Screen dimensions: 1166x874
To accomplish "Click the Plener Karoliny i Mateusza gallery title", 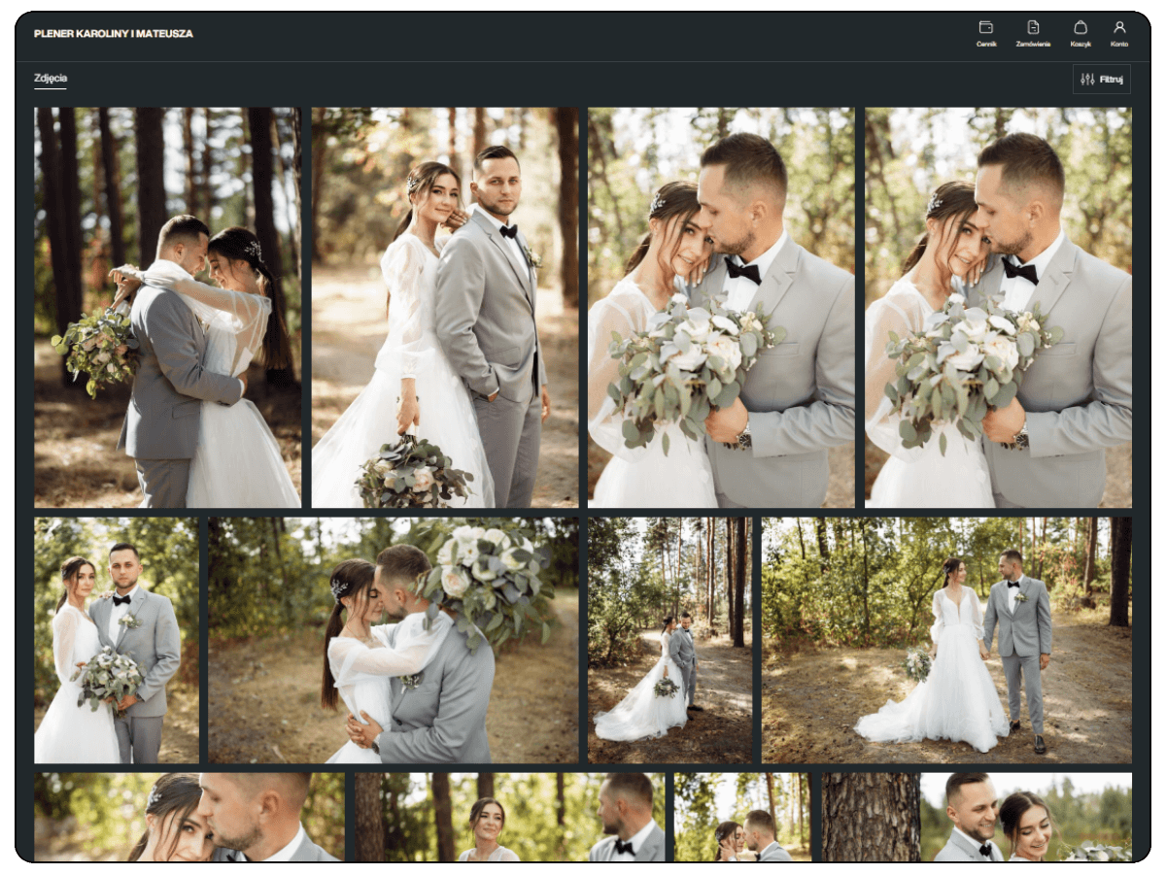I will pos(114,34).
